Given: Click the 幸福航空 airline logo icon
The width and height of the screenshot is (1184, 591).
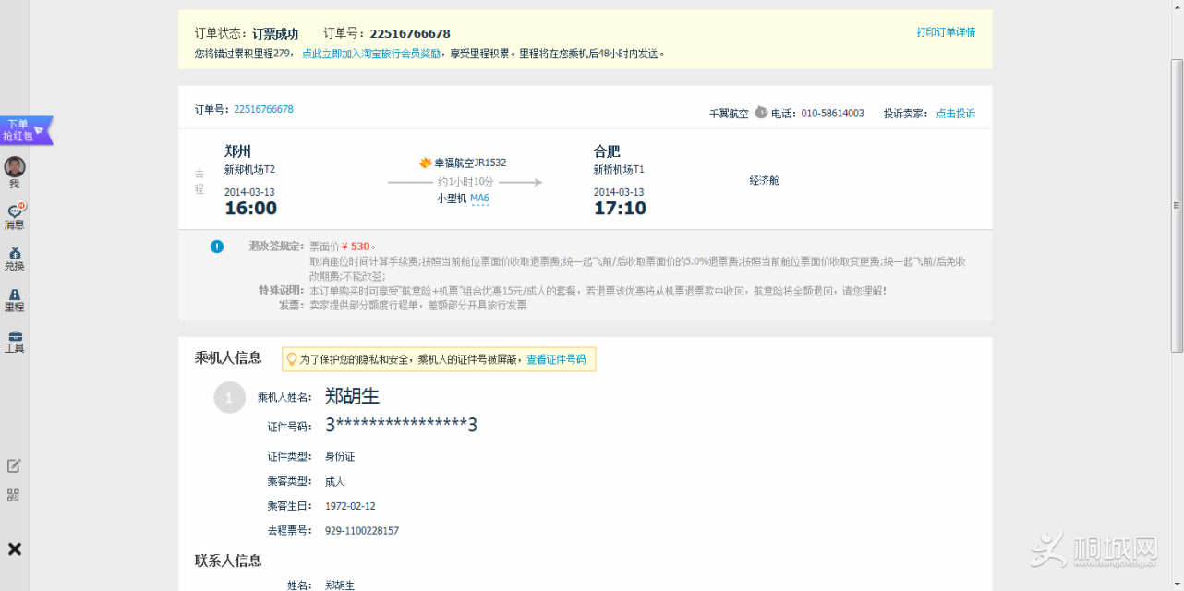Looking at the screenshot, I should coord(425,163).
